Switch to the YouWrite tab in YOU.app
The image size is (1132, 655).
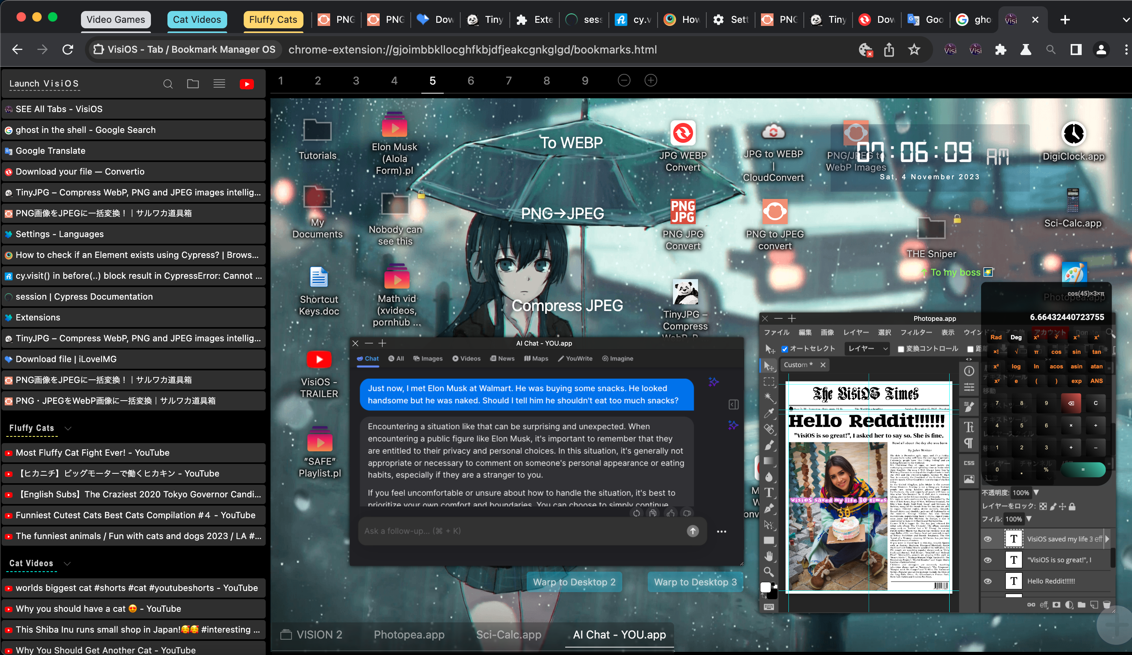click(x=575, y=359)
